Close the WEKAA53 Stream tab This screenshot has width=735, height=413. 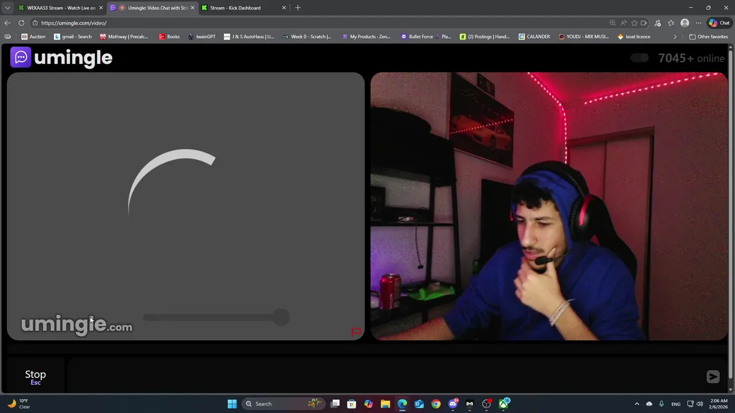click(x=101, y=8)
